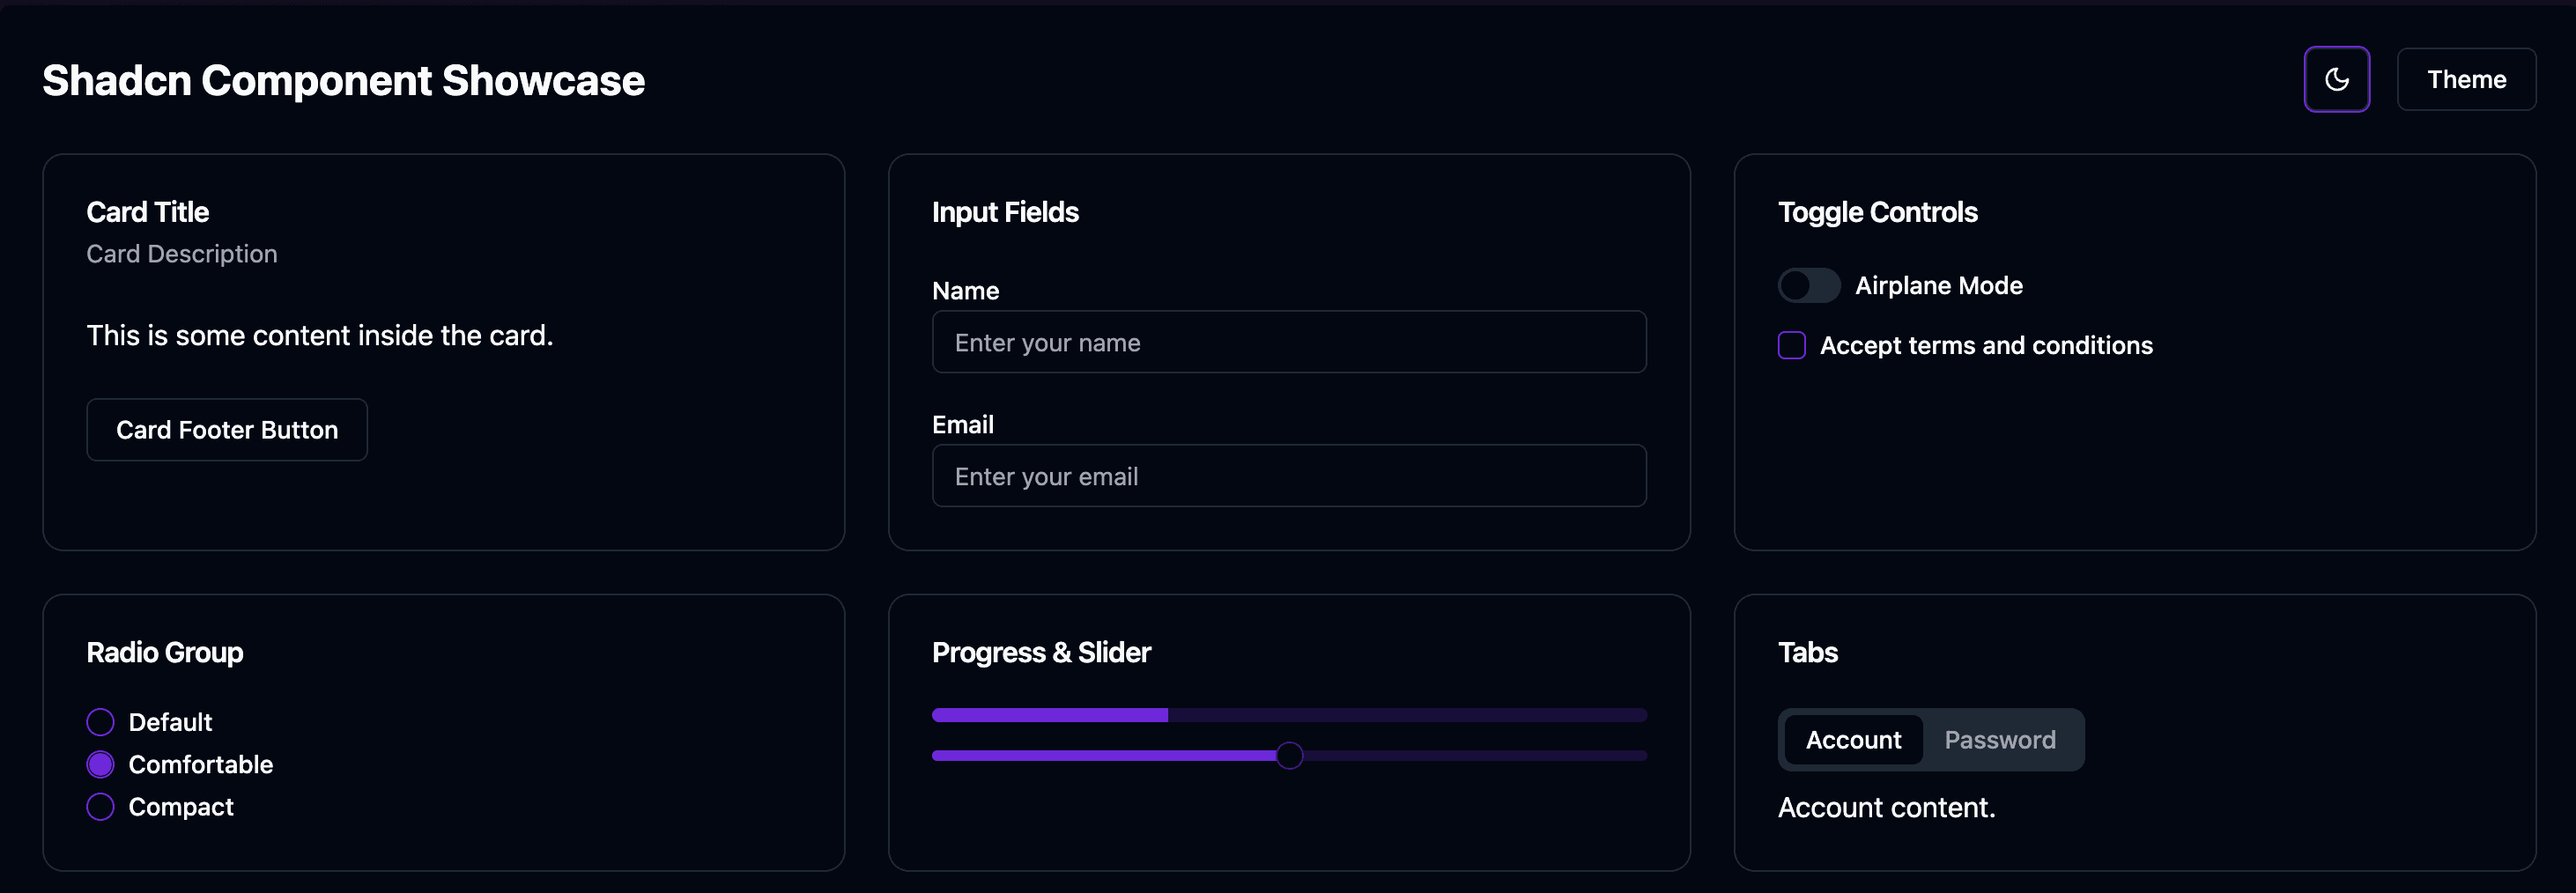Select the Compact radio option
The image size is (2576, 893).
click(x=100, y=806)
